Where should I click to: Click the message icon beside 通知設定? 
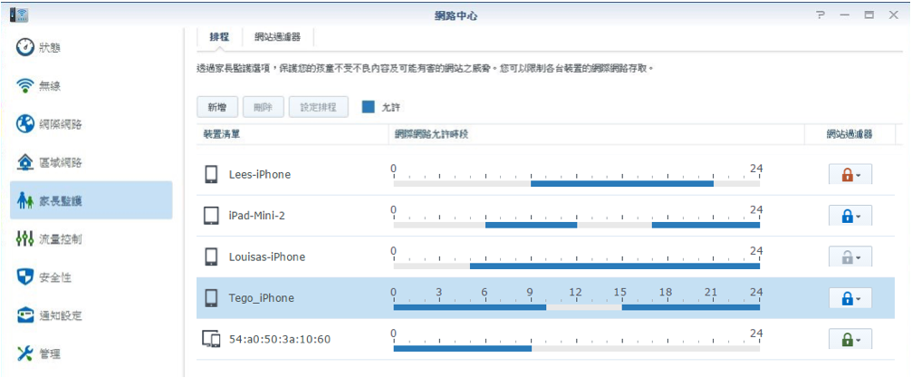(24, 315)
